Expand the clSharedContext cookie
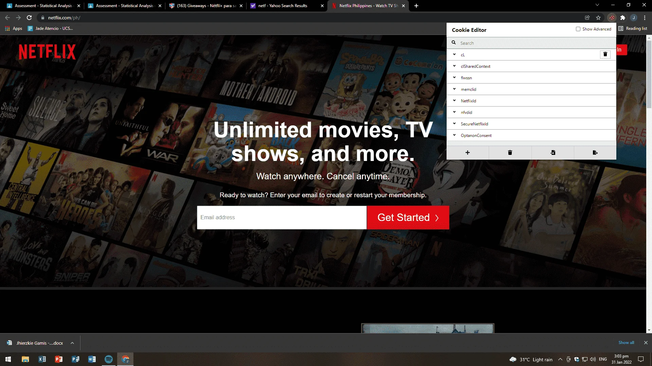 (x=454, y=66)
